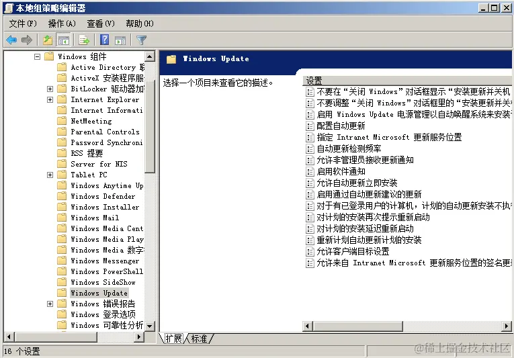The image size is (514, 358).
Task: Collapse the Windows 组件 tree node
Action: tap(37, 56)
